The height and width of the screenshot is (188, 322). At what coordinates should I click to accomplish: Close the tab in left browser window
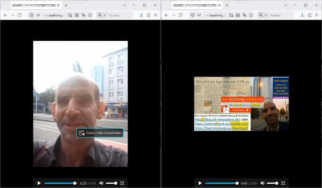tap(58, 5)
